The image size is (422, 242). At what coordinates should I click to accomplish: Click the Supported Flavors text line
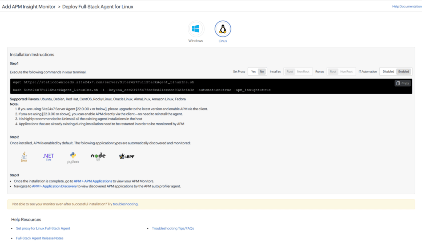click(x=98, y=99)
